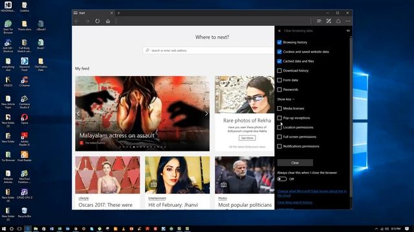Click Edge's forward navigation arrow
This screenshot has height=232, width=414.
pos(87,21)
